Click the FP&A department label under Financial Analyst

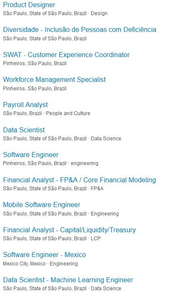pyautogui.click(x=97, y=189)
